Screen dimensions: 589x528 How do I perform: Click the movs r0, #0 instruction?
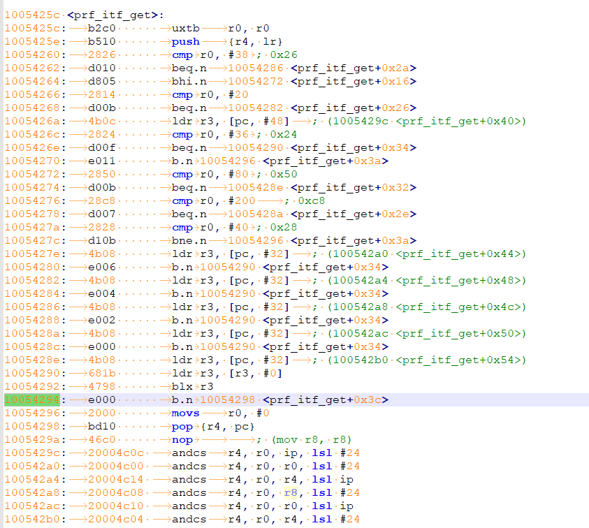click(221, 413)
